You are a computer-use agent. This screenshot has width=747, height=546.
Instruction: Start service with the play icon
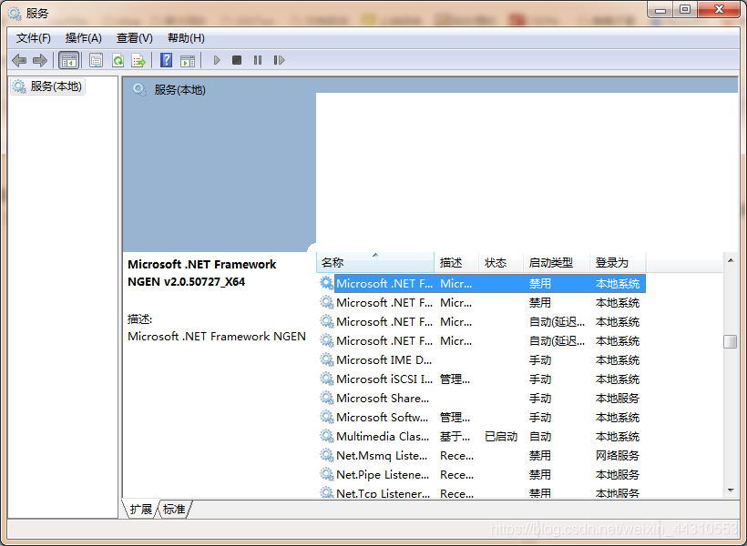coord(217,60)
